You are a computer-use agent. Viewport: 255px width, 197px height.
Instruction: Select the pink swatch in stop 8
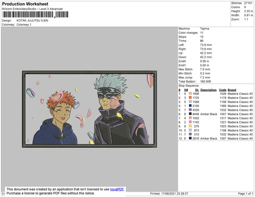190,122
